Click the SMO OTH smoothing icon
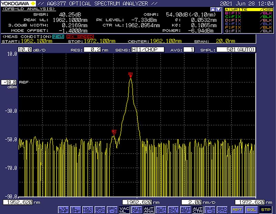 point(221,210)
